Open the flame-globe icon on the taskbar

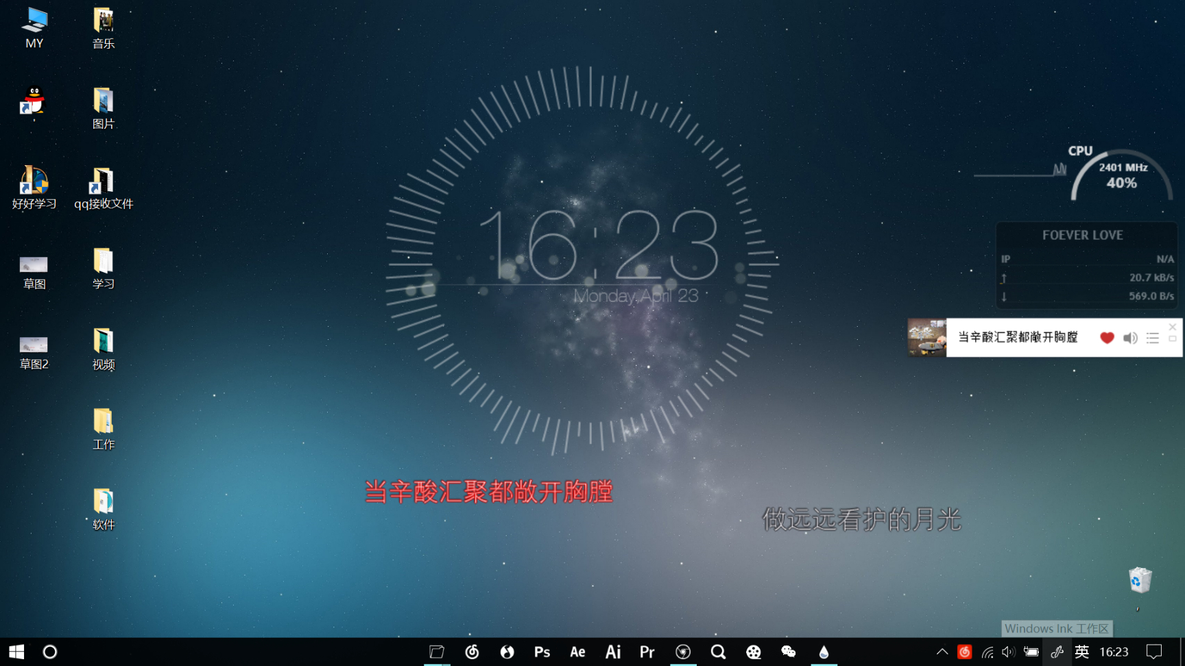pyautogui.click(x=507, y=652)
